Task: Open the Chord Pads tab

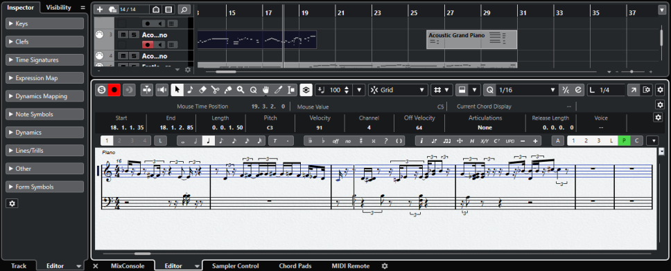Action: 295,266
